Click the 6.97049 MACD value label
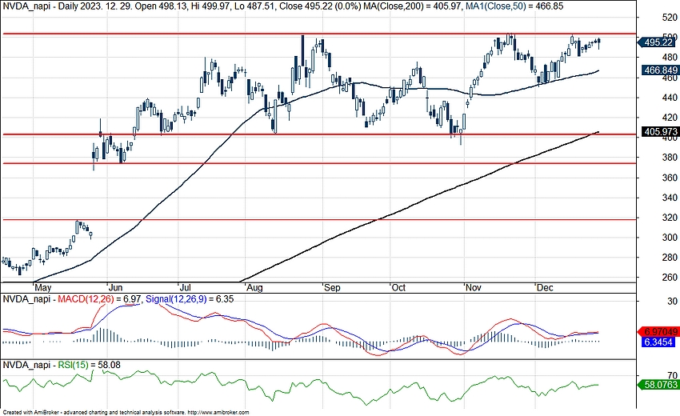 (x=658, y=332)
